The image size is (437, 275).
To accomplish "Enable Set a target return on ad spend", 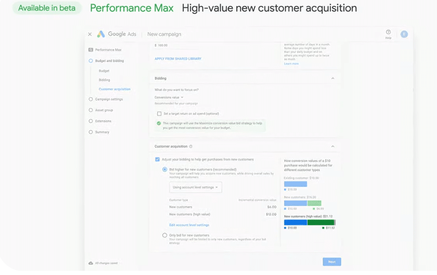I will coord(159,114).
